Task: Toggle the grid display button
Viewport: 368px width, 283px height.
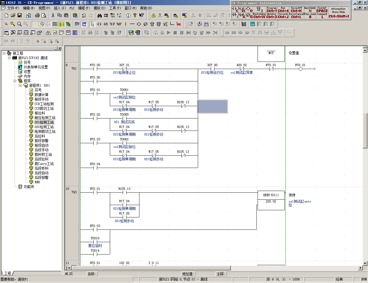Action: pos(35,24)
